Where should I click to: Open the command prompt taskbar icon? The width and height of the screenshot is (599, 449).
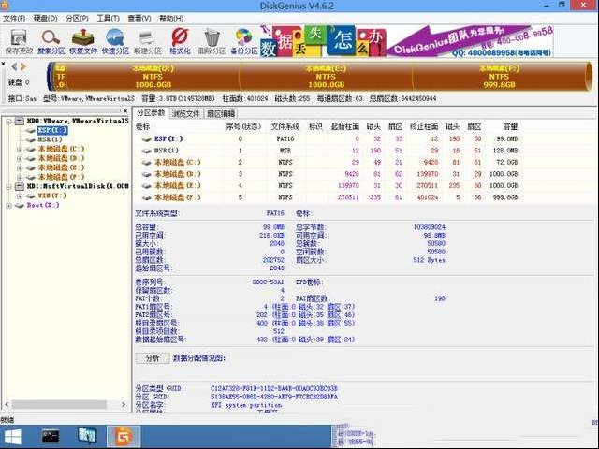click(50, 437)
